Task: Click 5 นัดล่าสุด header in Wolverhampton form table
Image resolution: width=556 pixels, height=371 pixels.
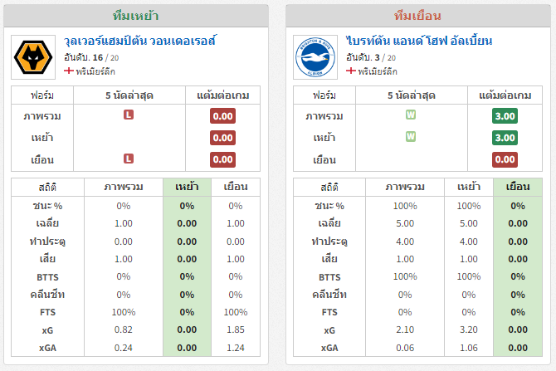Action: point(129,95)
